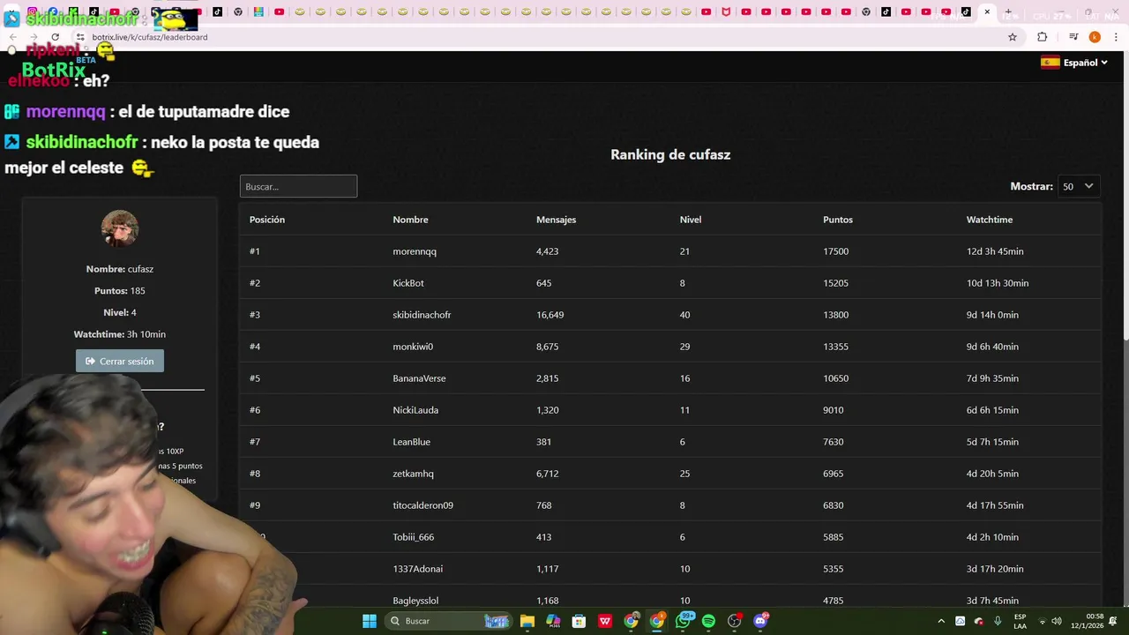
Task: Click the 16,649 messages cell
Action: click(550, 315)
